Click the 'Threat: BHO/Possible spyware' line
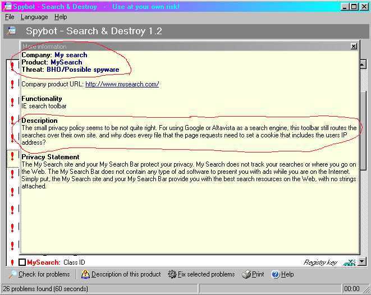 [x=70, y=70]
